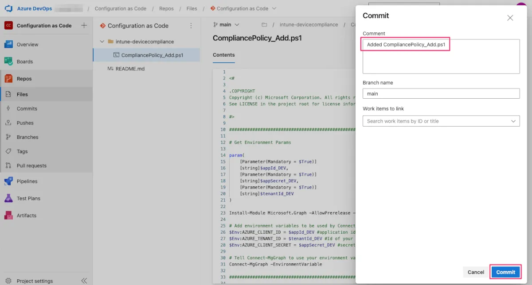Switch to the Contents tab
Screen dimensions: 532x285
[224, 55]
